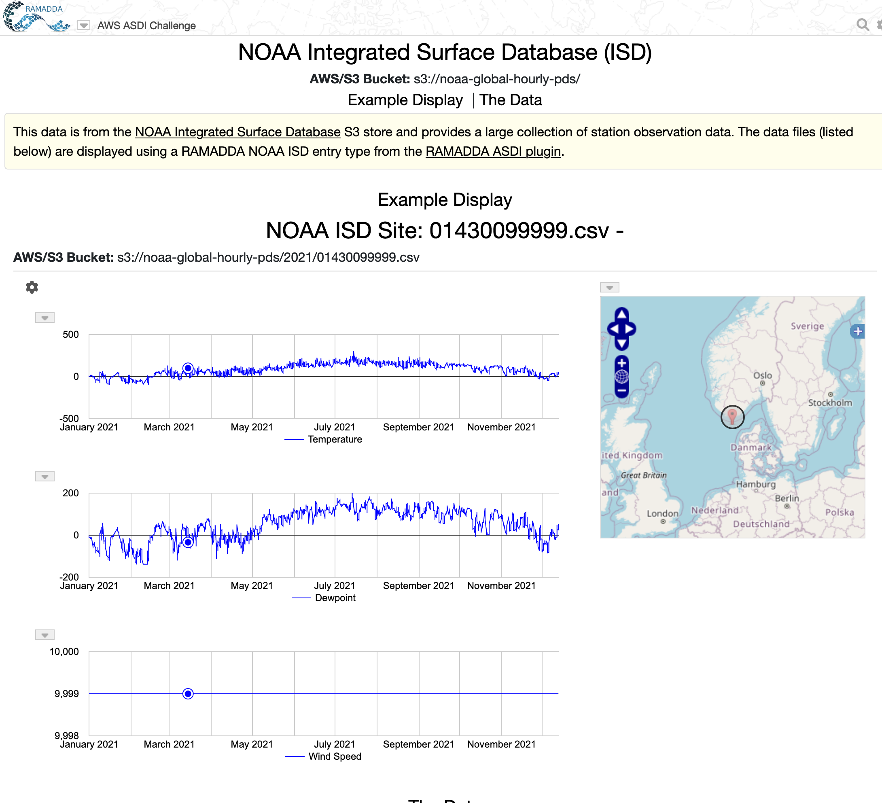Image resolution: width=882 pixels, height=803 pixels.
Task: Zoom in on the map
Action: click(622, 363)
